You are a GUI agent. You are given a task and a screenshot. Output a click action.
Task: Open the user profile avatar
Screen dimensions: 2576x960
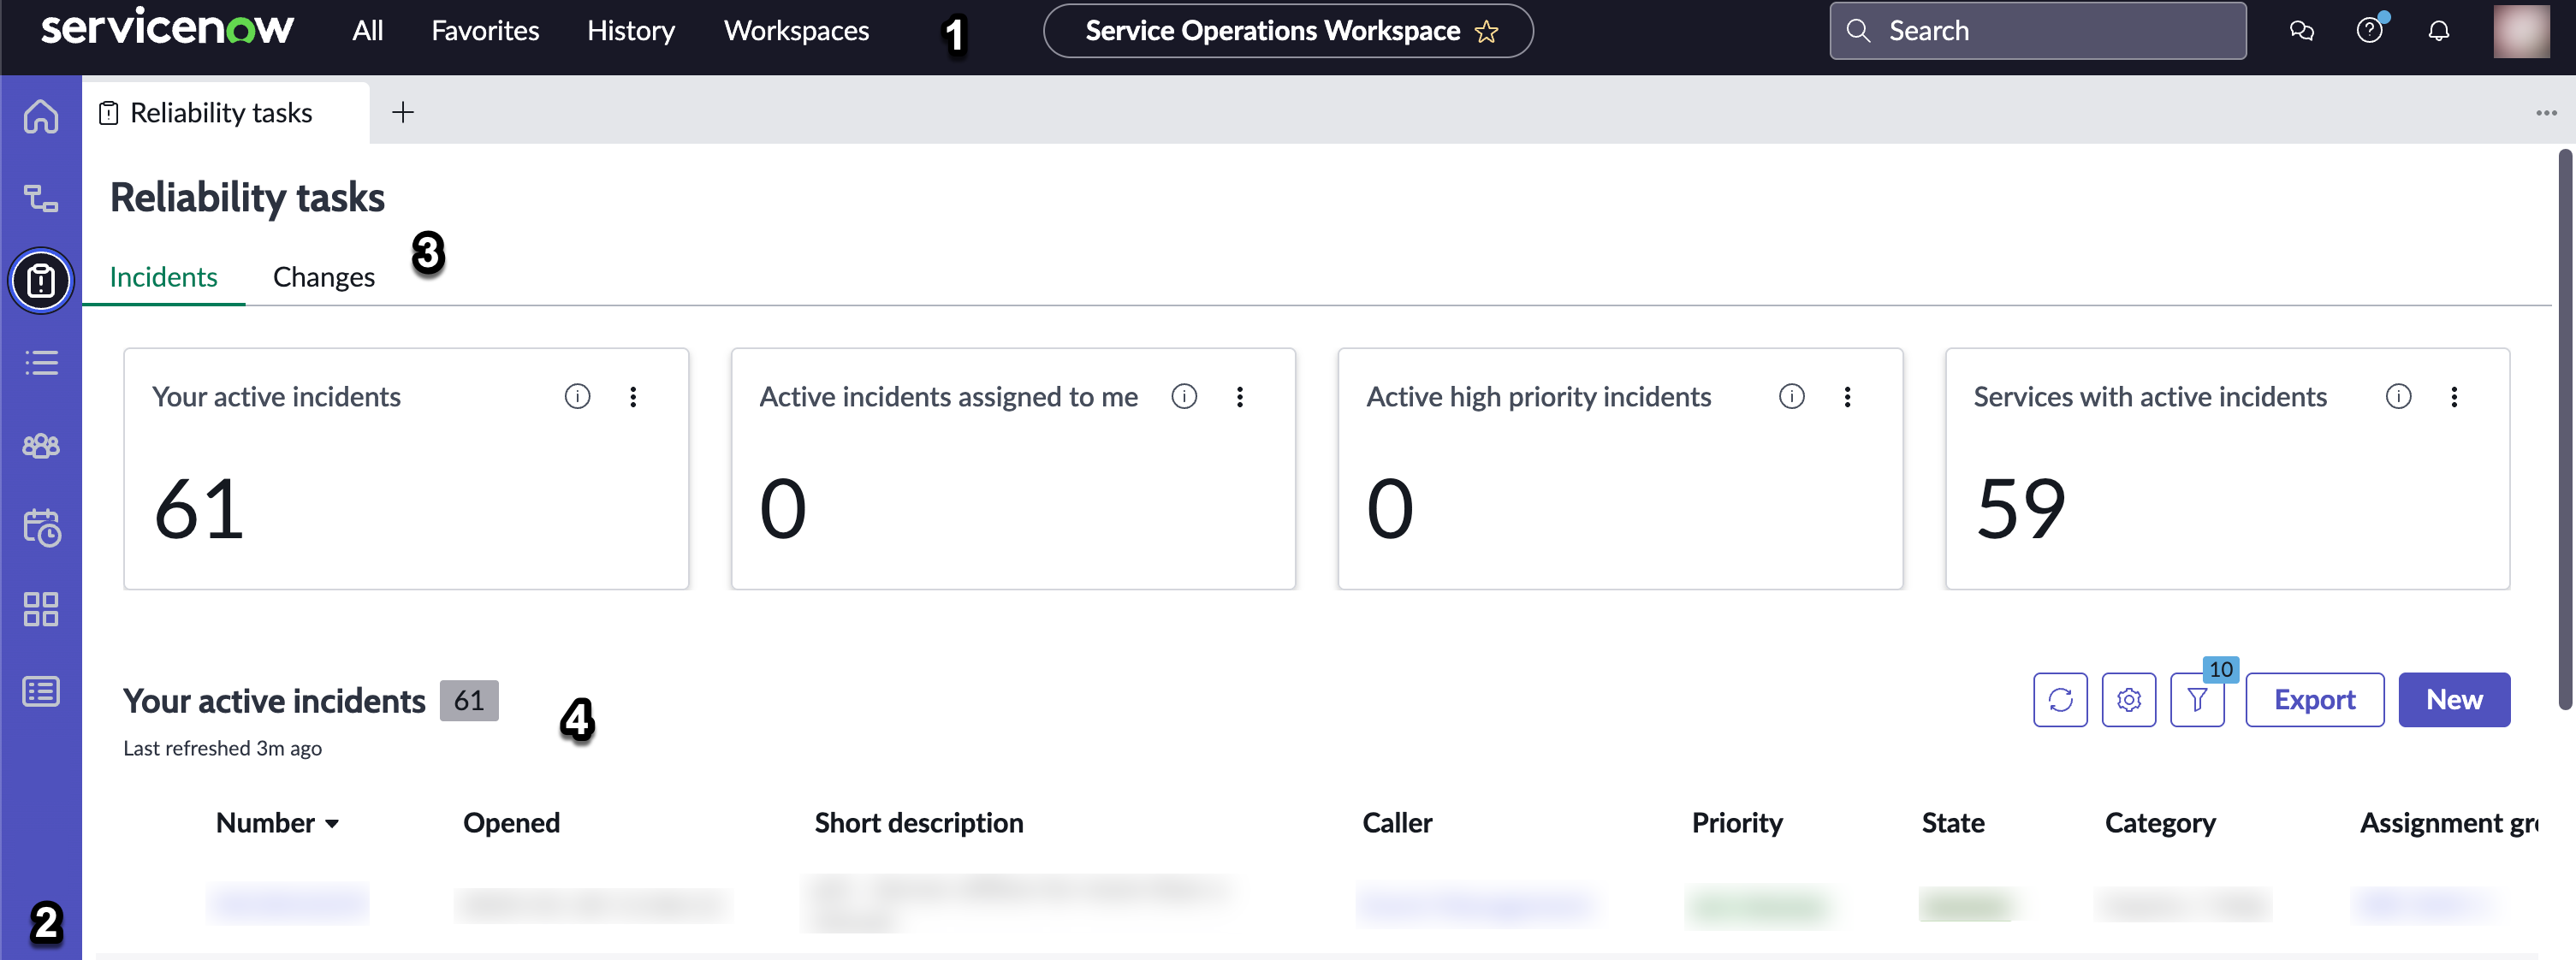click(2520, 31)
